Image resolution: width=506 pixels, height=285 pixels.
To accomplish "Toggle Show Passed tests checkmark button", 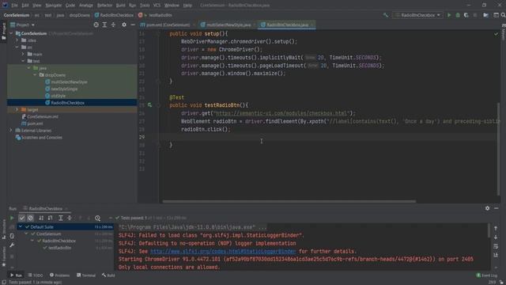I will tap(21, 218).
